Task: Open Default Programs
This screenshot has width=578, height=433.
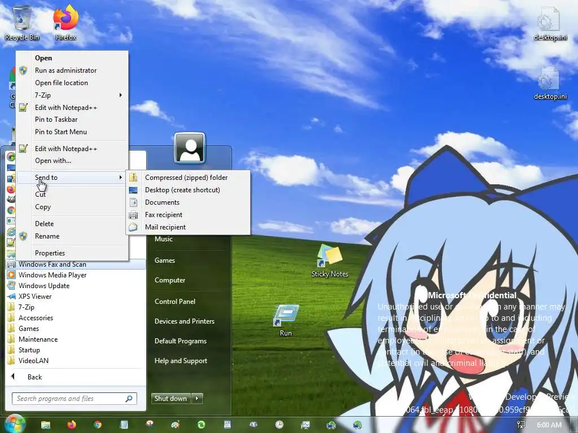Action: pos(181,341)
